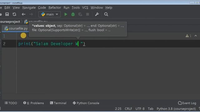Jump to previous highlighted error arrow
This screenshot has width=200, height=112.
click(196, 36)
